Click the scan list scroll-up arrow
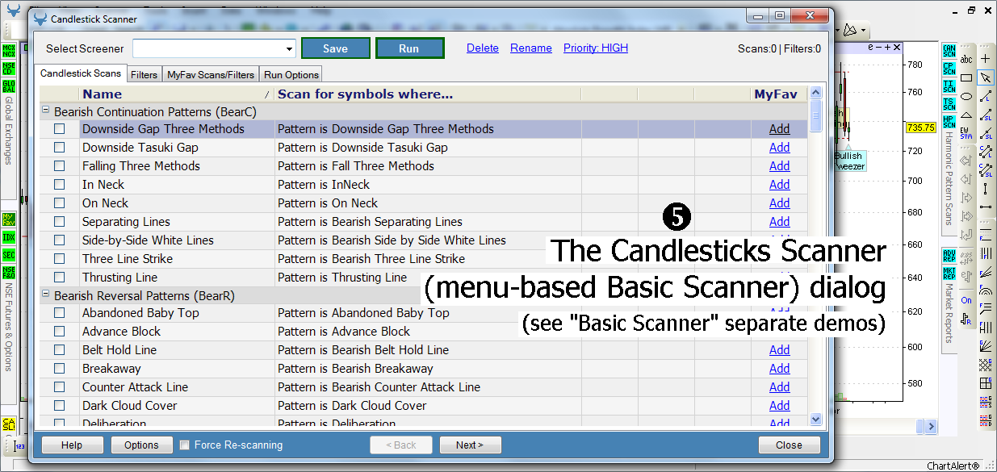The width and height of the screenshot is (997, 472). point(815,93)
